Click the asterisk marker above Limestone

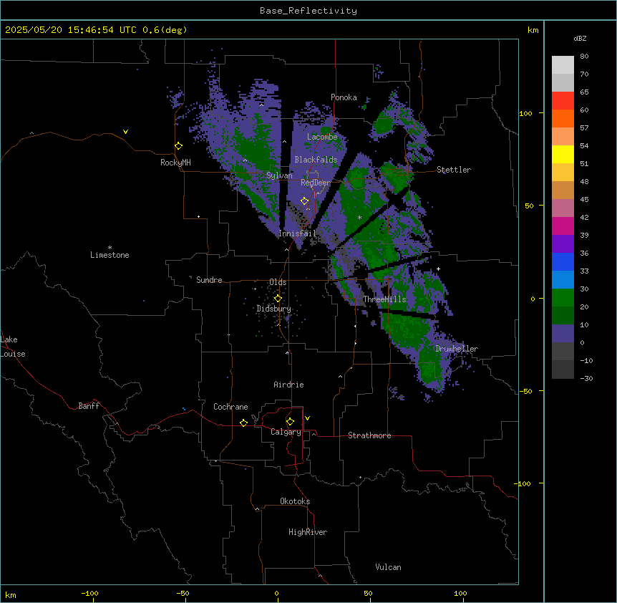coord(110,248)
